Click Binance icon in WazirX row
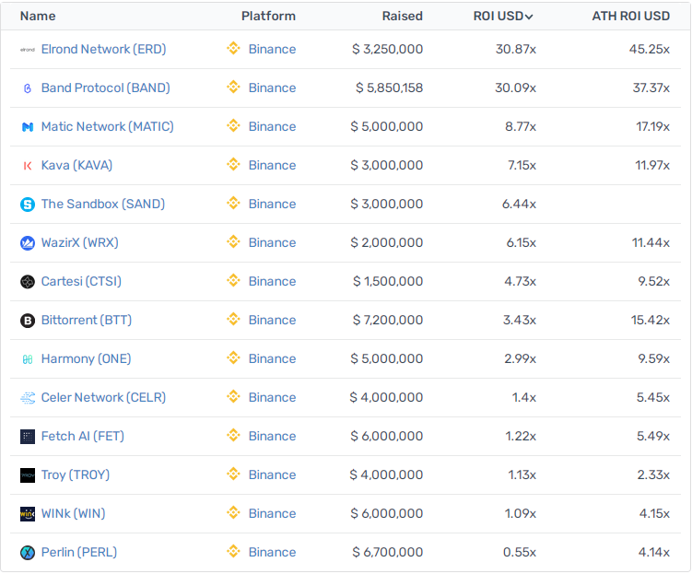 click(233, 241)
